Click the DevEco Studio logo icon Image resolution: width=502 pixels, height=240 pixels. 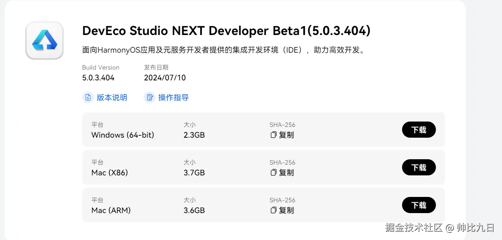45,40
